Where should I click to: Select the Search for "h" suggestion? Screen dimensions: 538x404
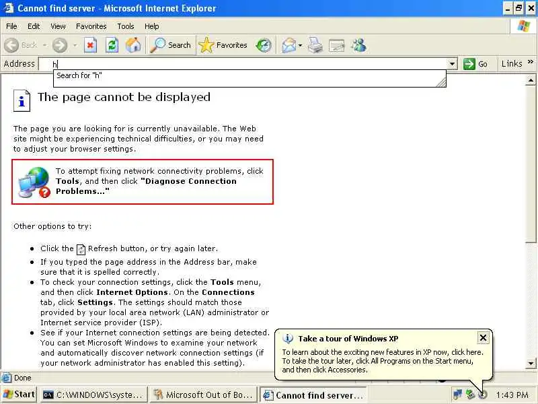[x=249, y=75]
